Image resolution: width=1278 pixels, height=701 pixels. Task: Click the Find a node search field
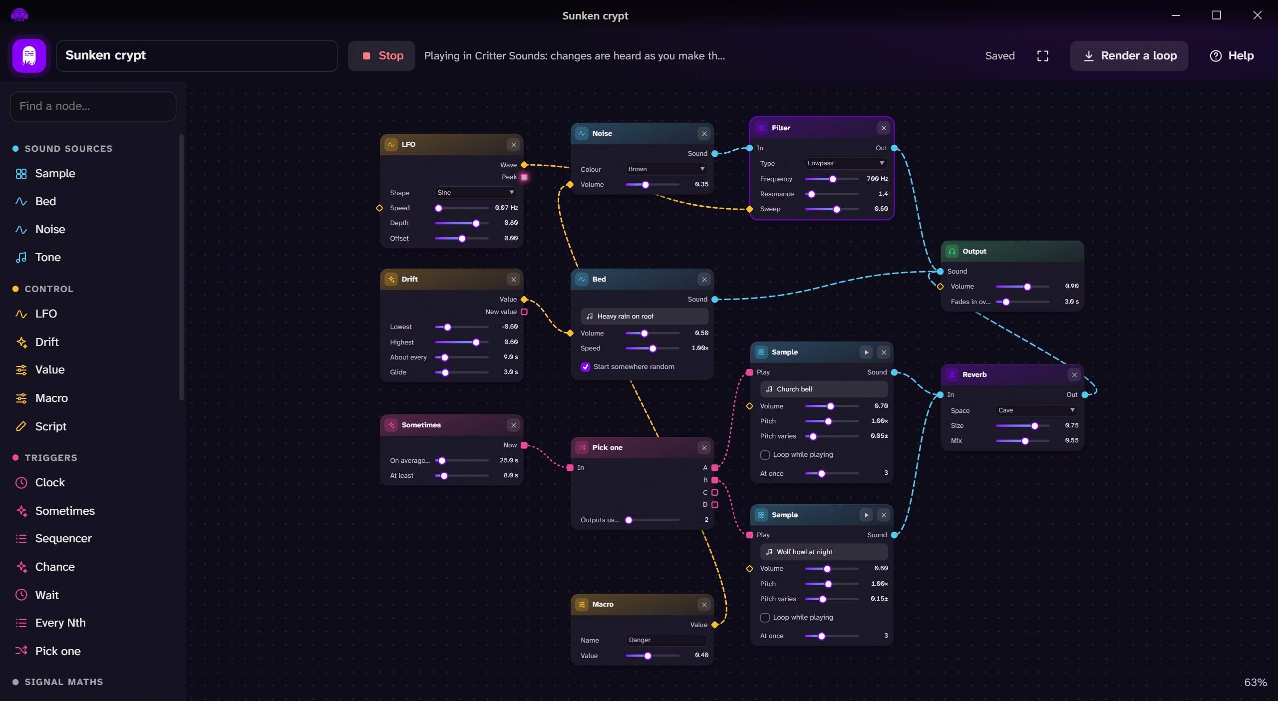[93, 106]
